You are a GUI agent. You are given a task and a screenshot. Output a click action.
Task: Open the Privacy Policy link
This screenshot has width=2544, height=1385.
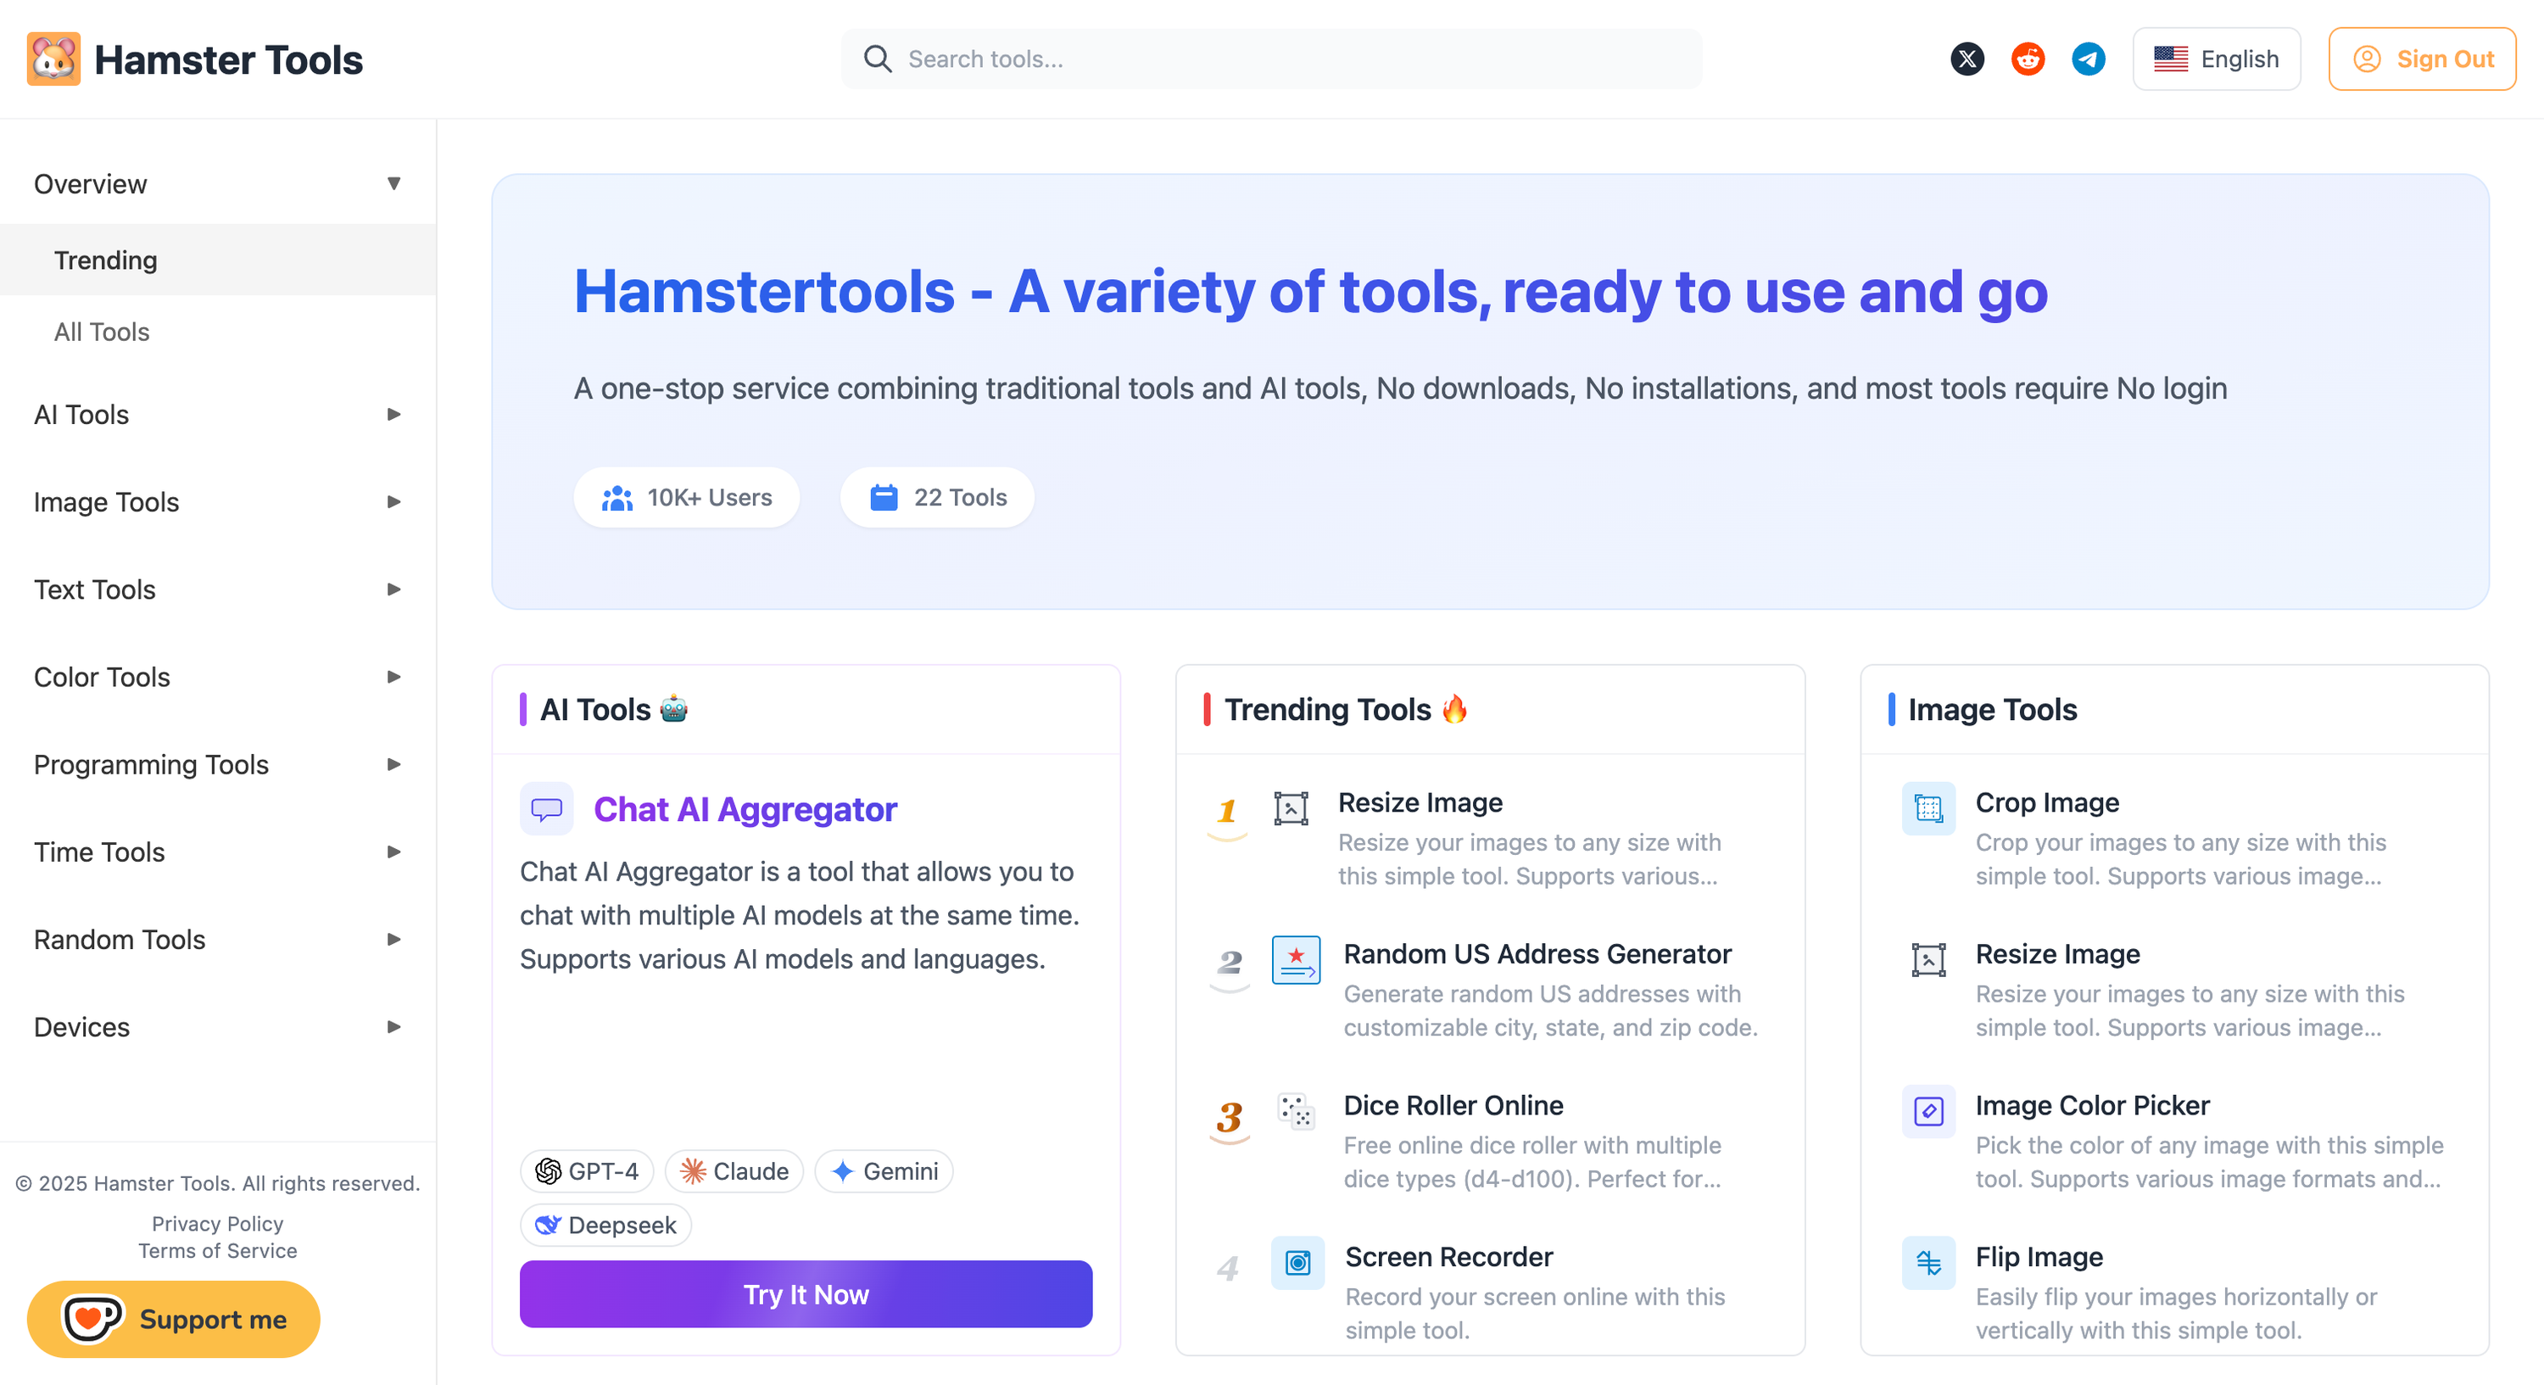click(x=217, y=1223)
